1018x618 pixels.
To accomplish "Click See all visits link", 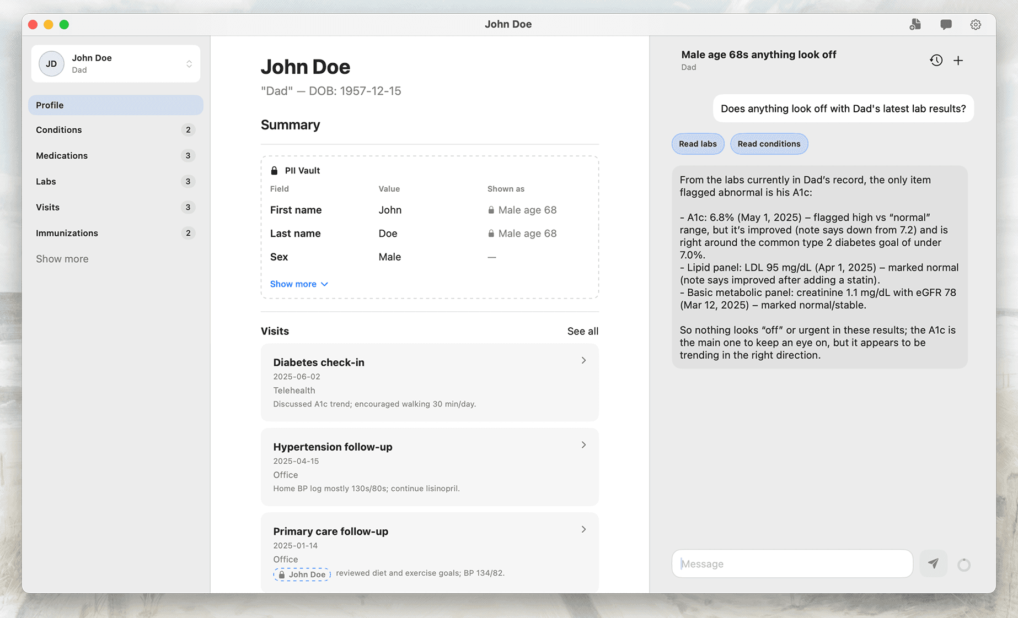I will 582,331.
